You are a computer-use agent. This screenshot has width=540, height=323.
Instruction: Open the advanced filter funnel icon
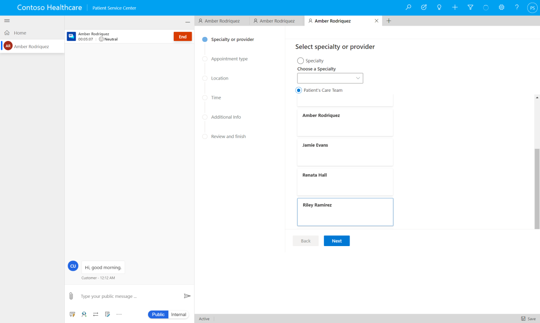coord(470,8)
